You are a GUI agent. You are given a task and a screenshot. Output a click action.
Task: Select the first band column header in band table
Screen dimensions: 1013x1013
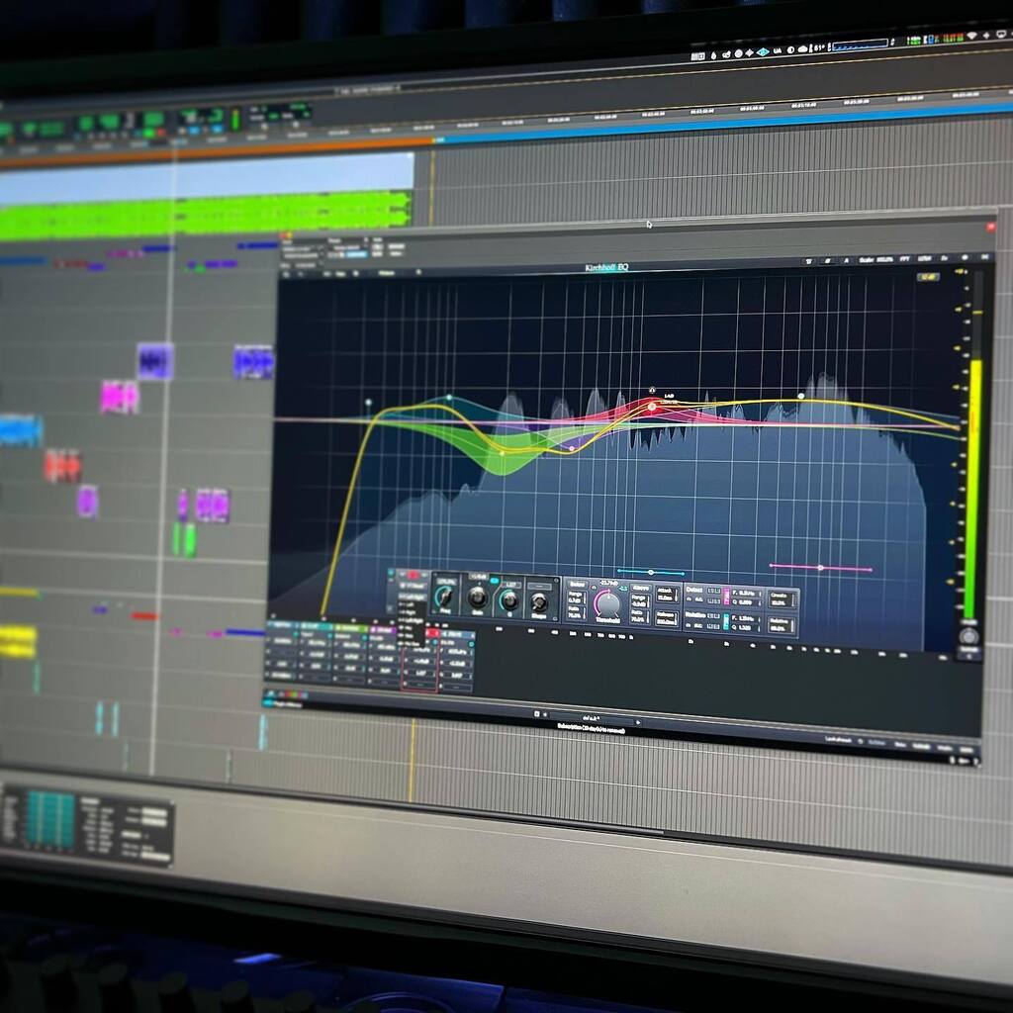pyautogui.click(x=282, y=625)
